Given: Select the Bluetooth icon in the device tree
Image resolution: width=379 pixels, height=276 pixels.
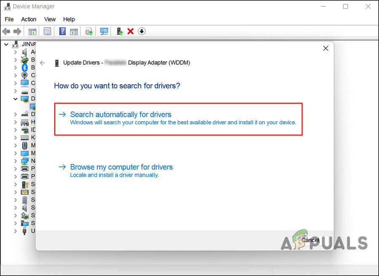Looking at the screenshot, I should click(25, 68).
